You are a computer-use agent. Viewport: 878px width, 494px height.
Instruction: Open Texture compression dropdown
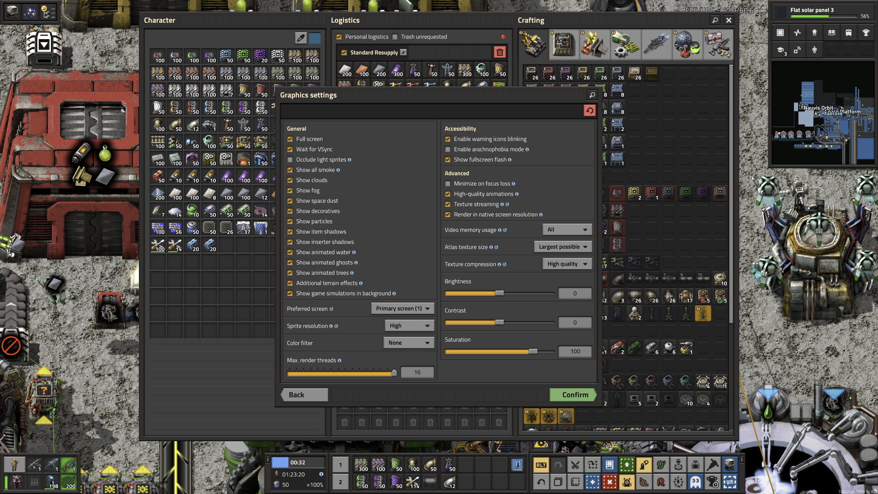click(x=567, y=264)
